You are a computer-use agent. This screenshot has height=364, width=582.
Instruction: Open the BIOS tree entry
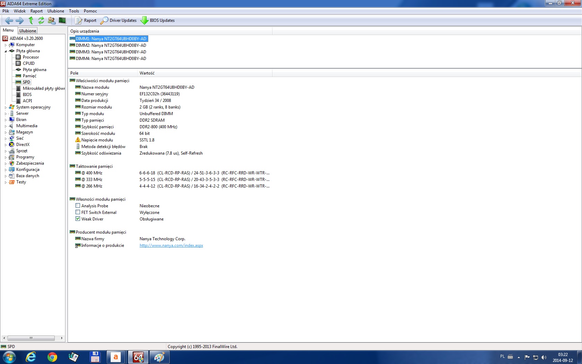point(27,95)
